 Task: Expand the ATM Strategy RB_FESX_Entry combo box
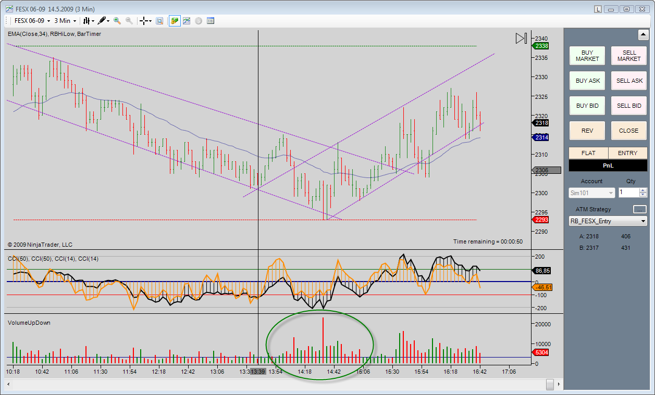pos(643,221)
